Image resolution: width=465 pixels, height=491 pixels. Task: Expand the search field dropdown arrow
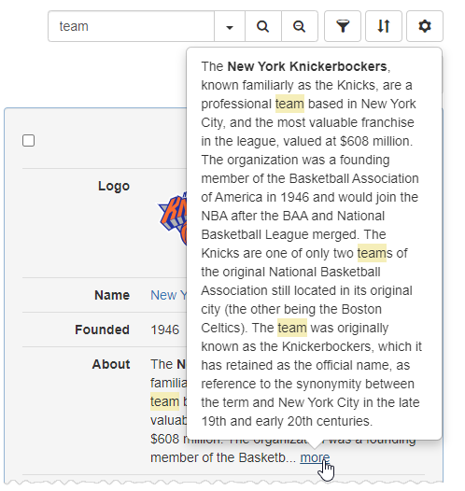(x=230, y=26)
